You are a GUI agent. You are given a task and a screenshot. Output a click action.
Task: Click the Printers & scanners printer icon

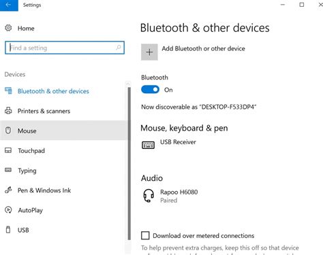click(x=8, y=111)
